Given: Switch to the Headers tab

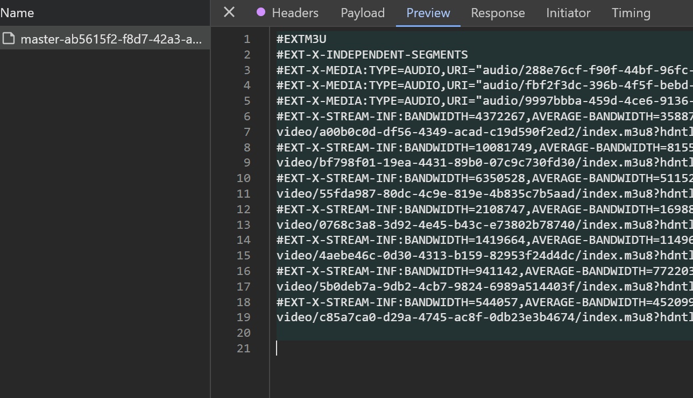Looking at the screenshot, I should click(295, 13).
